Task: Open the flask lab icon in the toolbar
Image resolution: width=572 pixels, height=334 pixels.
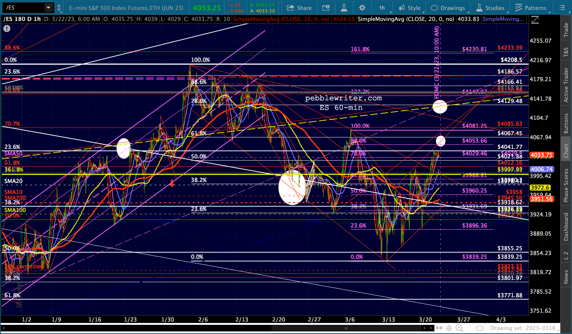Action: point(344,8)
